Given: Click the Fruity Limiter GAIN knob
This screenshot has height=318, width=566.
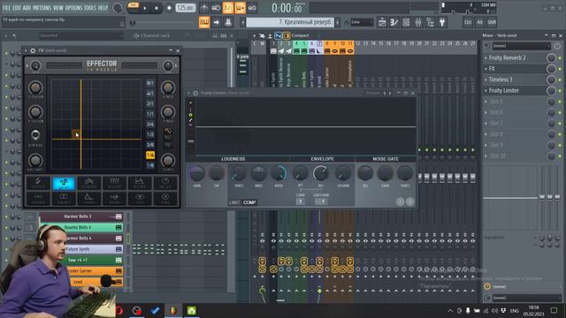Looking at the screenshot, I should point(196,174).
